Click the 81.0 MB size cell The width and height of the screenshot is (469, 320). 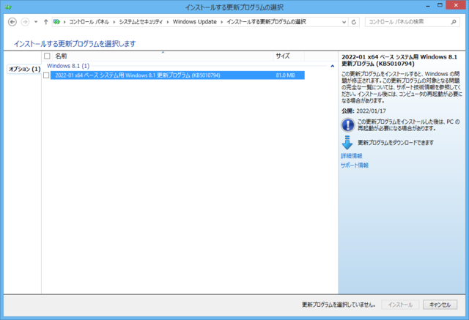click(285, 75)
